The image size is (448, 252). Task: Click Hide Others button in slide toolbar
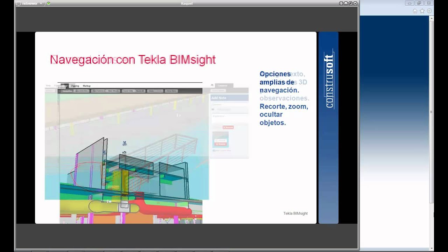[x=113, y=91]
